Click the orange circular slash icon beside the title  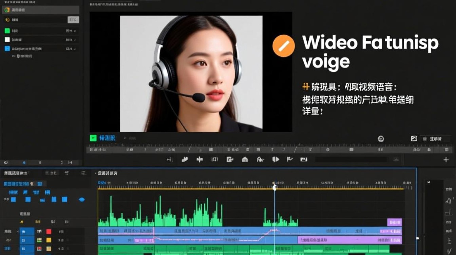pos(283,46)
